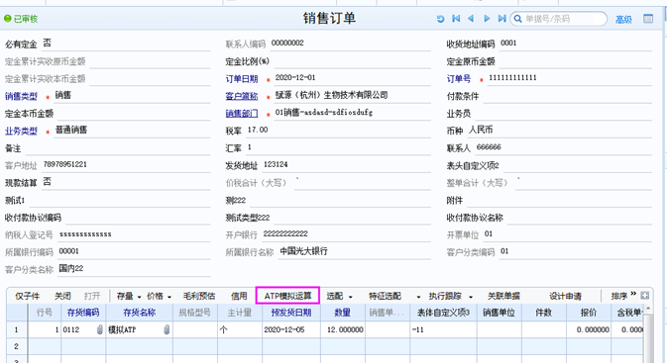Click the 订单号 field label
The image size is (667, 363).
(459, 79)
